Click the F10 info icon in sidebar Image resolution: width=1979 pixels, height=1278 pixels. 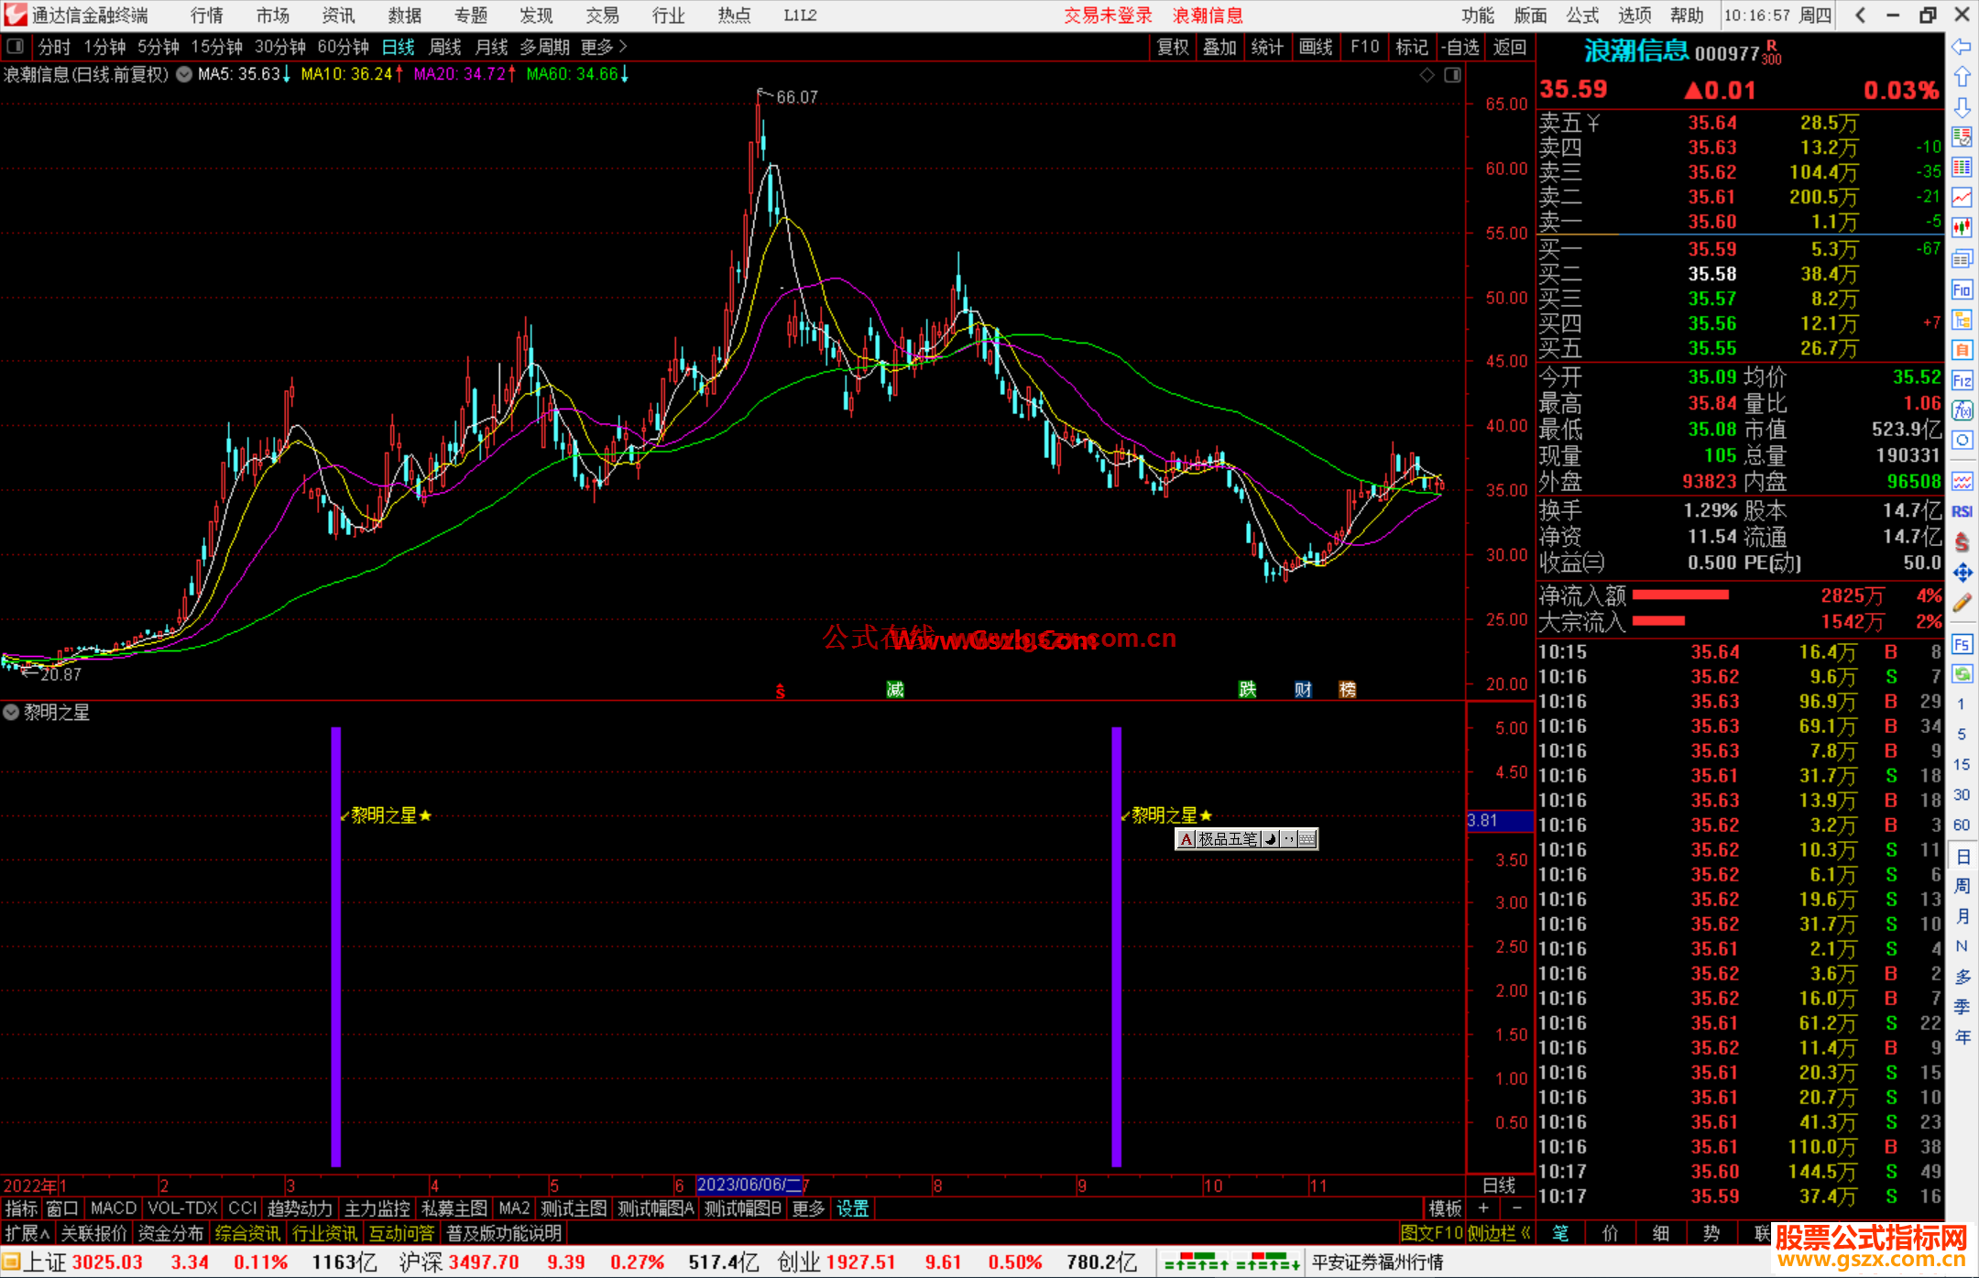[1962, 290]
